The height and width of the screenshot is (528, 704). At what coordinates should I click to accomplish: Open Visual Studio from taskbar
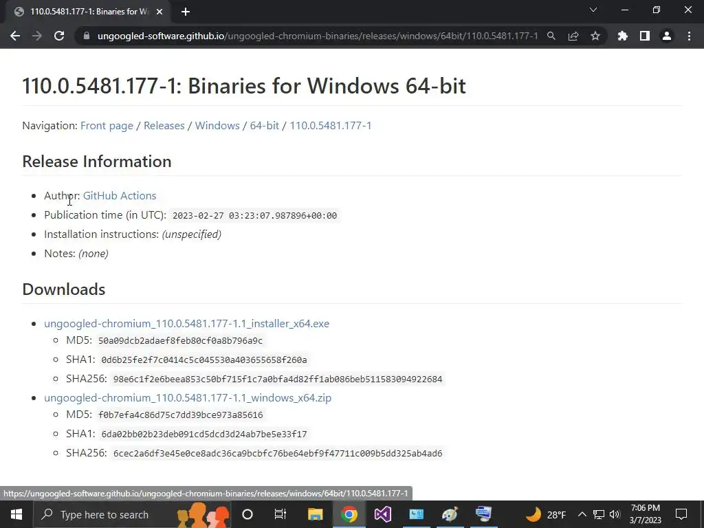382,514
